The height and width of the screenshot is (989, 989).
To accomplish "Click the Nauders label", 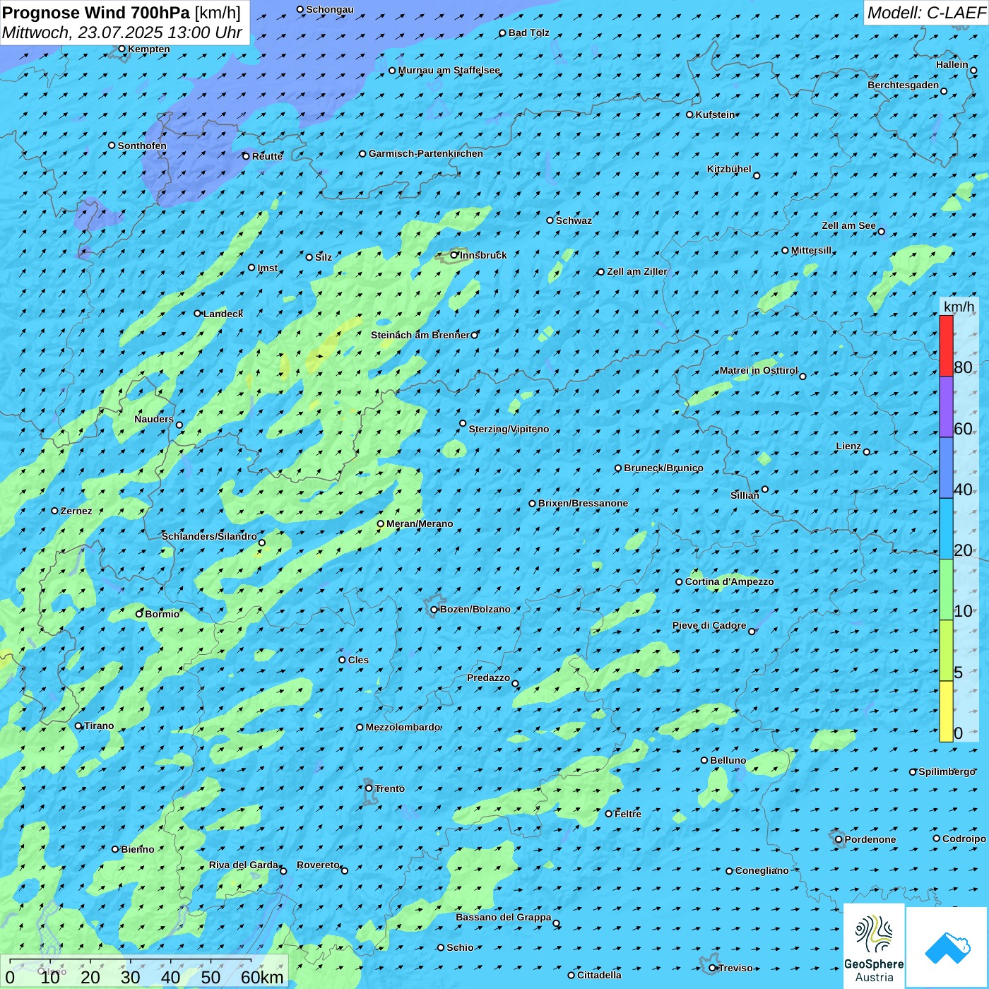I will pos(154,419).
